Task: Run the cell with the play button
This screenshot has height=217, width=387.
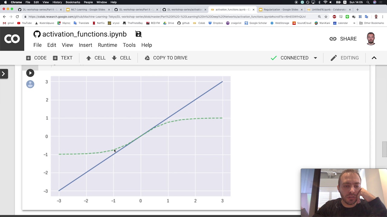Action: pyautogui.click(x=30, y=73)
